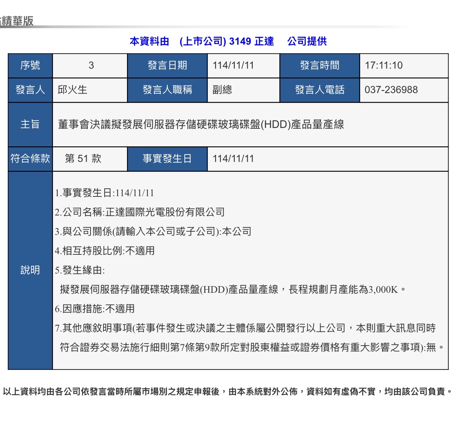Click the 主旨 header cell
The width and height of the screenshot is (464, 434).
(30, 125)
